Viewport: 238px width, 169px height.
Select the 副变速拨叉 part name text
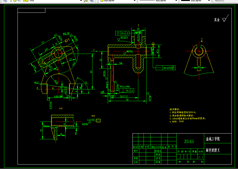213,150
